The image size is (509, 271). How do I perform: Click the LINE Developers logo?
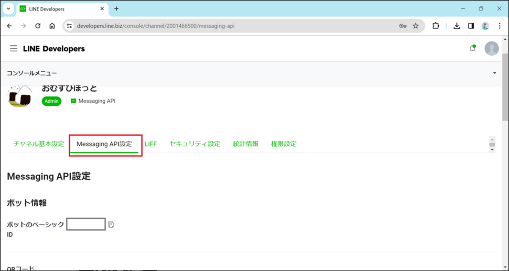click(54, 49)
